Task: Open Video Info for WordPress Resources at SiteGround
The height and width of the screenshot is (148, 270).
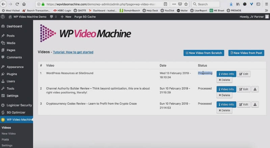Action: pyautogui.click(x=226, y=74)
